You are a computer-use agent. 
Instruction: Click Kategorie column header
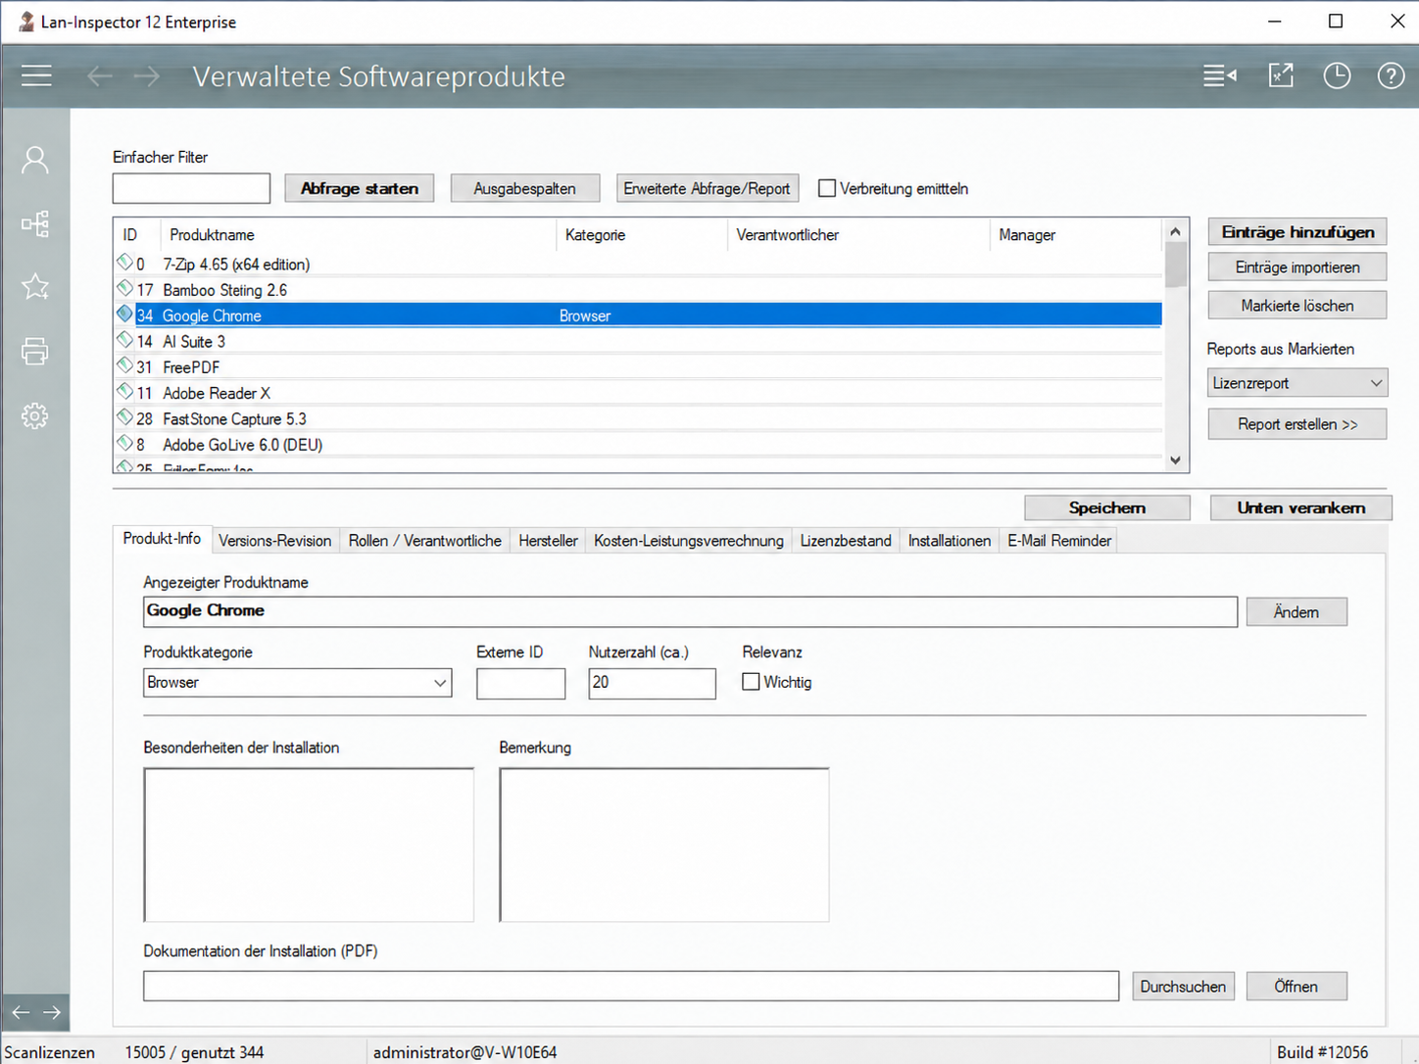643,235
